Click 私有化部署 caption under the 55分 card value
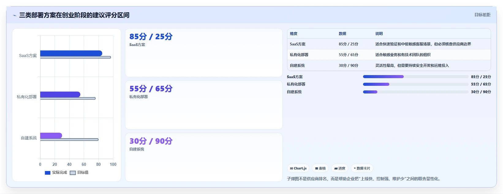 pos(138,97)
